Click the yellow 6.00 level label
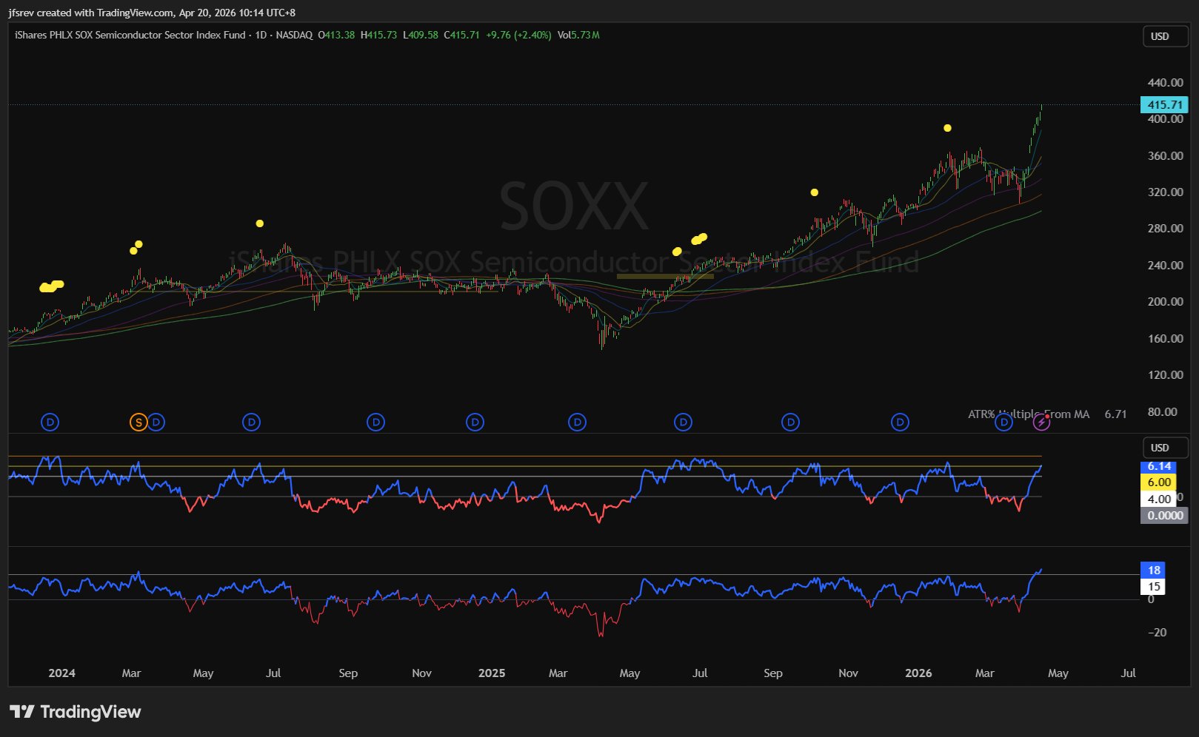1199x737 pixels. 1159,482
